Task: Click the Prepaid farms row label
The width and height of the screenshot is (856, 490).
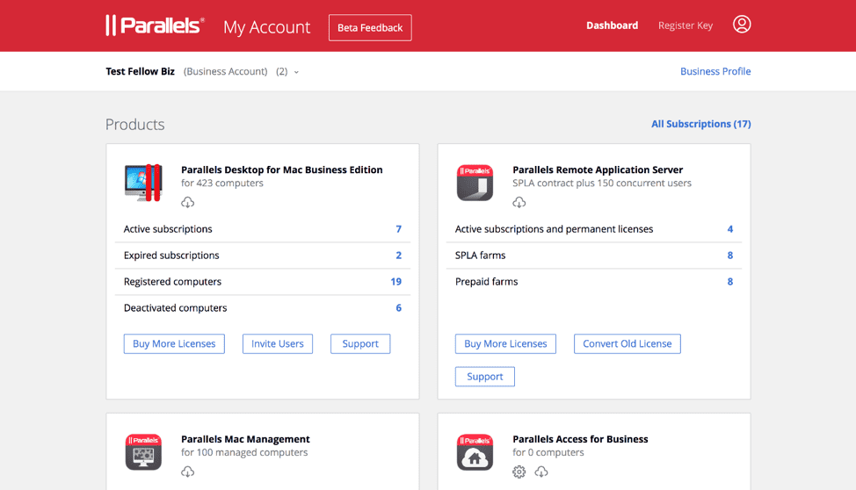Action: (486, 282)
